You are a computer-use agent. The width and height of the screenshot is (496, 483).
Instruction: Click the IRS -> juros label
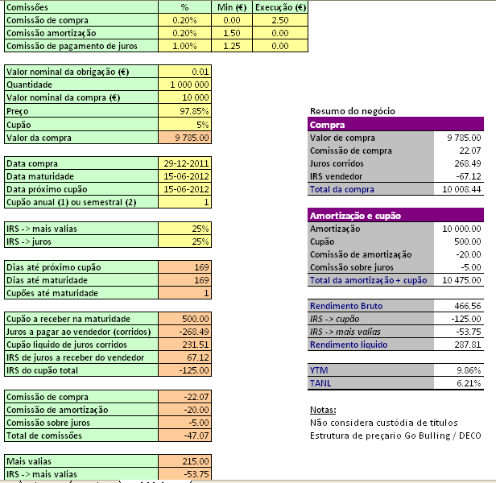81,242
